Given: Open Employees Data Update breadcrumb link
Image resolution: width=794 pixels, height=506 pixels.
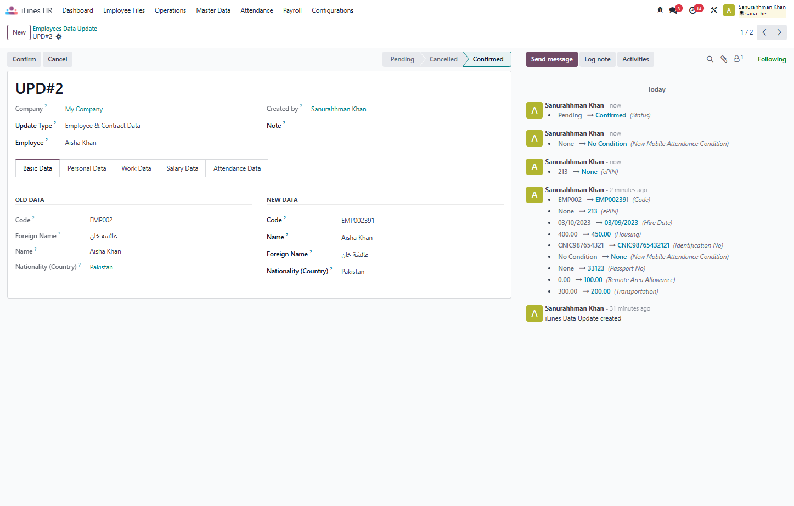Looking at the screenshot, I should click(x=65, y=29).
